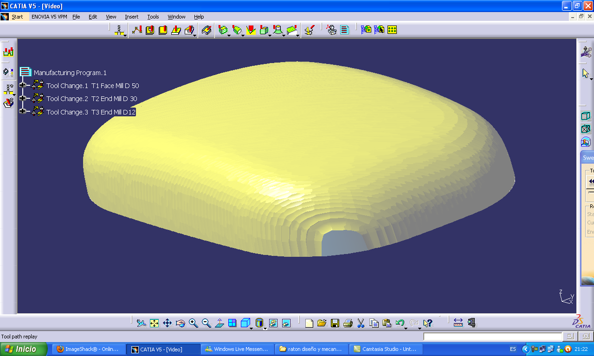The height and width of the screenshot is (356, 594).
Task: Open the View menu
Action: (x=111, y=17)
